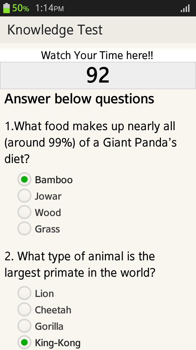Pick the Wood radio button
This screenshot has height=350, width=196.
pos(24,212)
